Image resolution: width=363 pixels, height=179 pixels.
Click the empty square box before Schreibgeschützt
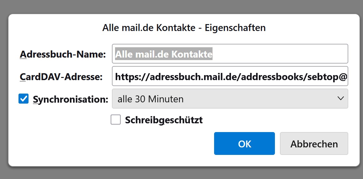point(116,120)
